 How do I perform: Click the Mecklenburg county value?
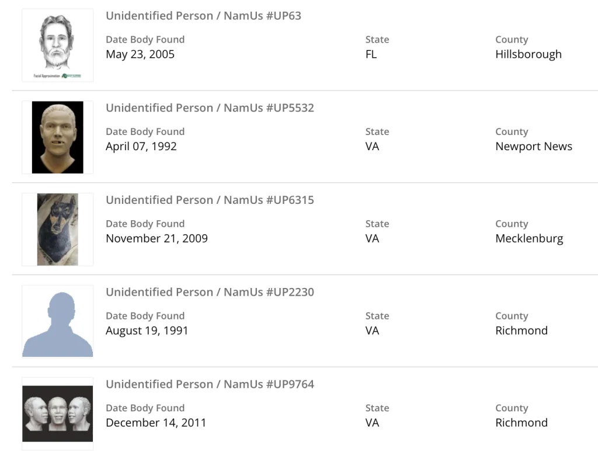point(529,238)
